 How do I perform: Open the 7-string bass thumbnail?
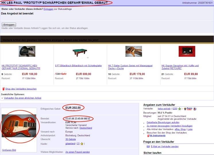click(x=134, y=51)
